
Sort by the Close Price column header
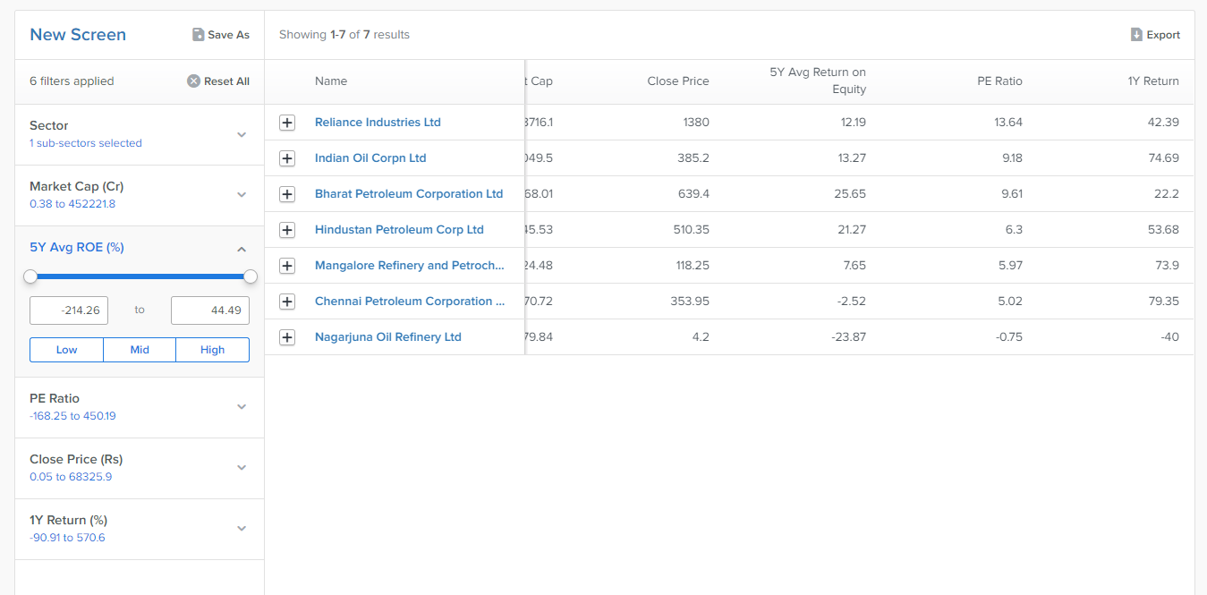[x=678, y=81]
